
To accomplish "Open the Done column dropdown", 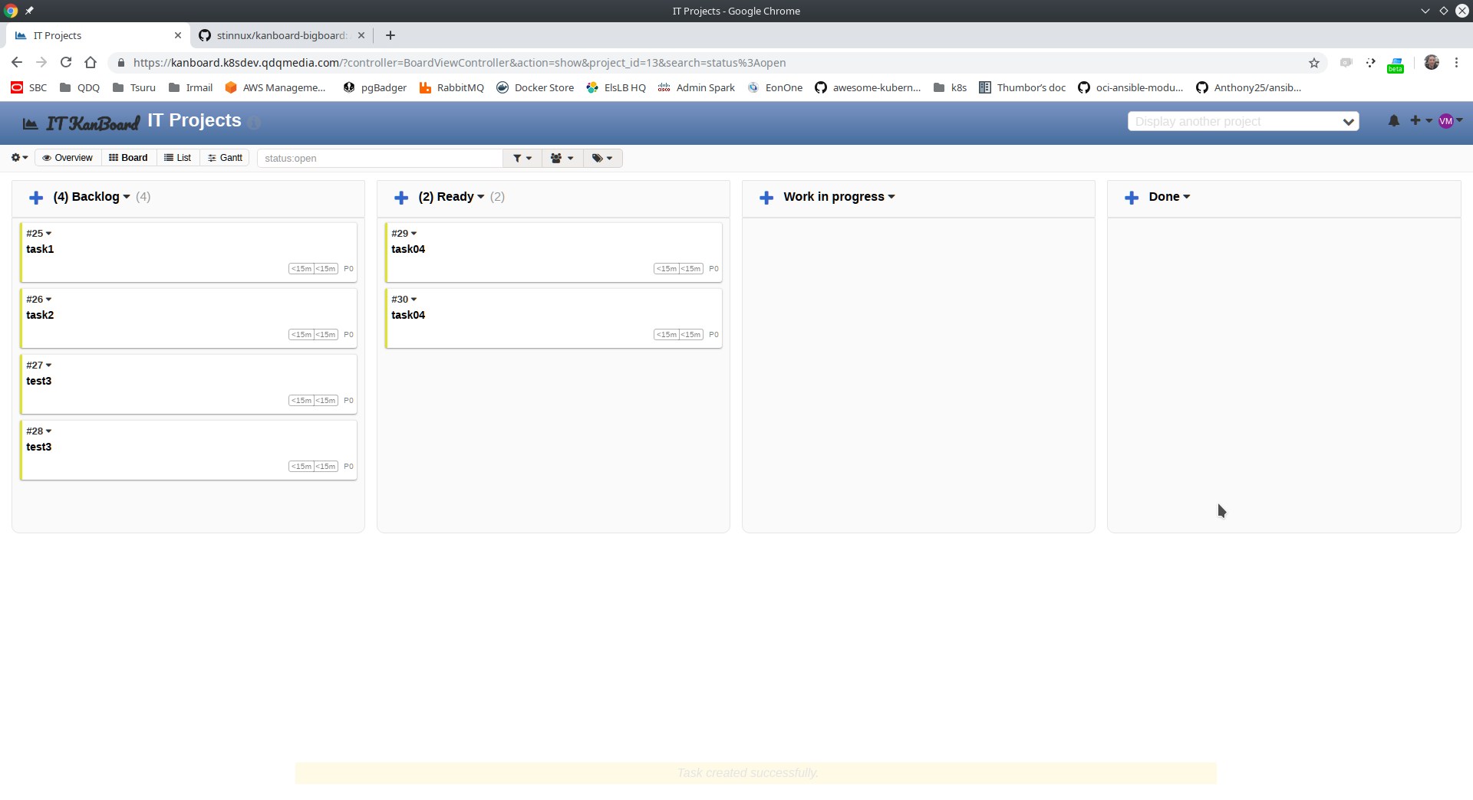I will click(x=1185, y=197).
